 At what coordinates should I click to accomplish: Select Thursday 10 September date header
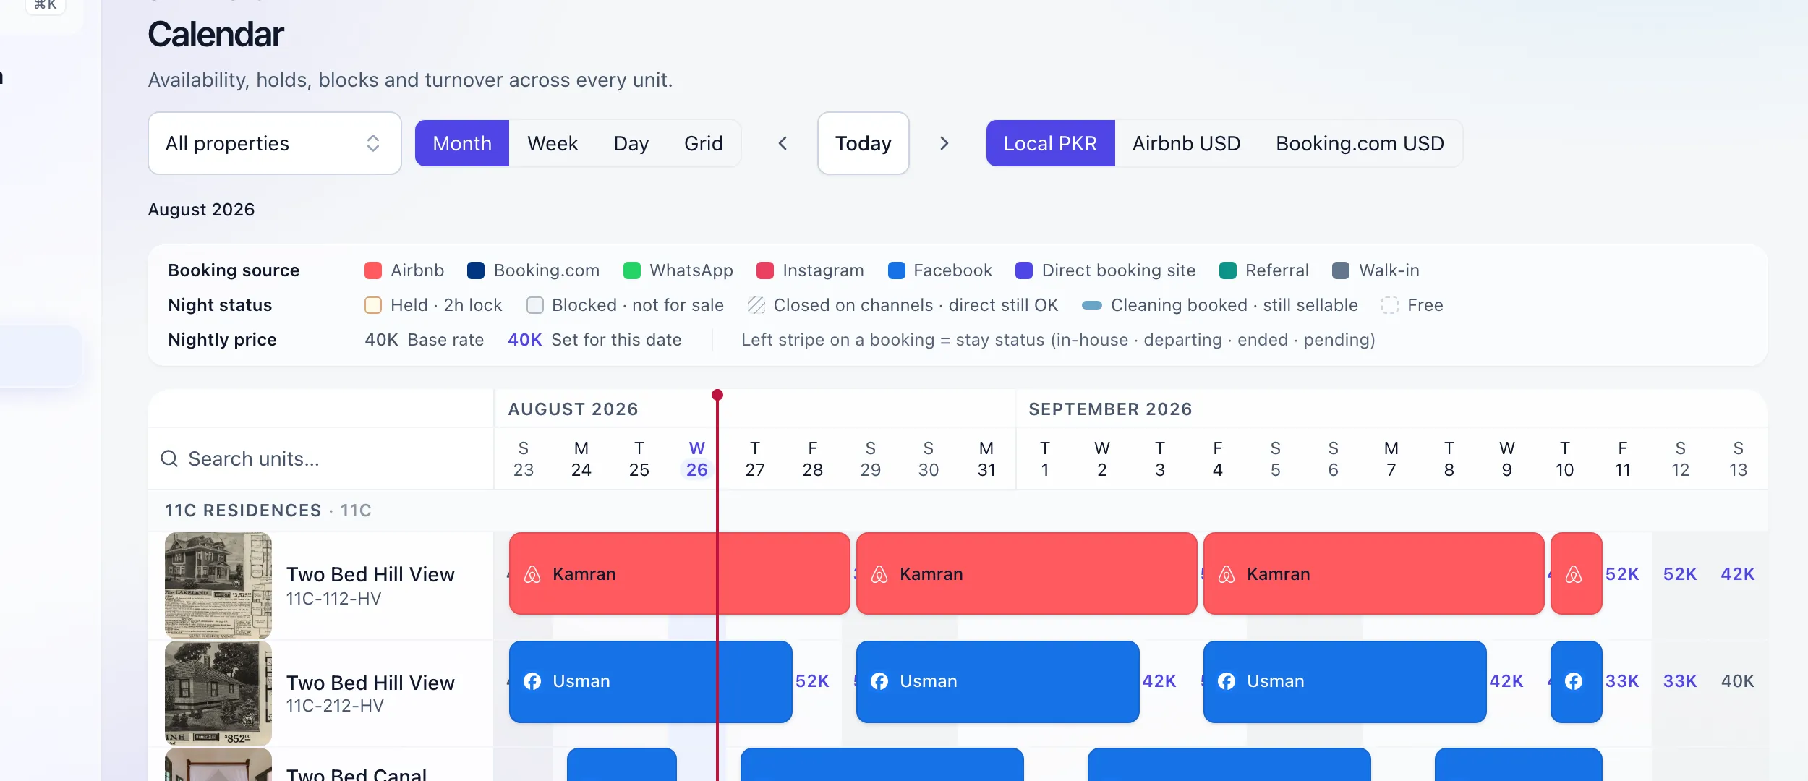(1565, 458)
